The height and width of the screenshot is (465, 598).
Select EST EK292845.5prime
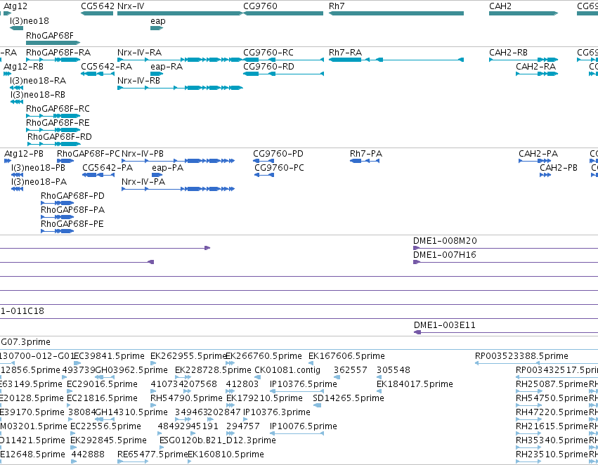pyautogui.click(x=109, y=440)
